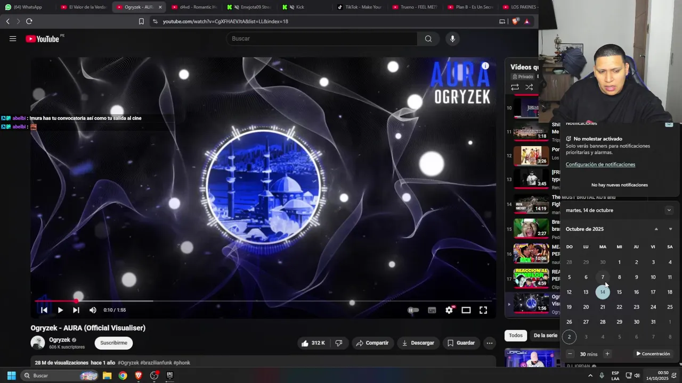Open Ogryzek channel name link
The image size is (682, 383).
point(60,340)
